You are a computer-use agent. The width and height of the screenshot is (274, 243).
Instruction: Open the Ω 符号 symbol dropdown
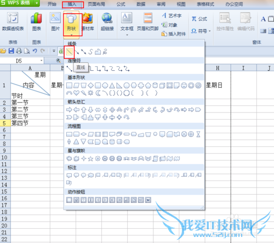(201, 31)
